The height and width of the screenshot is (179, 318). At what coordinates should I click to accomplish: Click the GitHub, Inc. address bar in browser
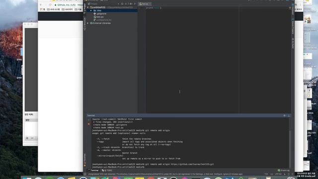68,4
